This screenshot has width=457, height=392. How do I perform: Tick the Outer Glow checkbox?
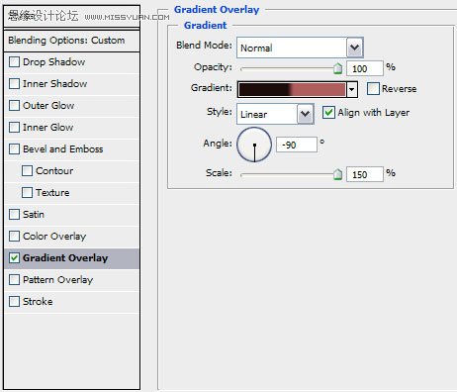(x=14, y=105)
